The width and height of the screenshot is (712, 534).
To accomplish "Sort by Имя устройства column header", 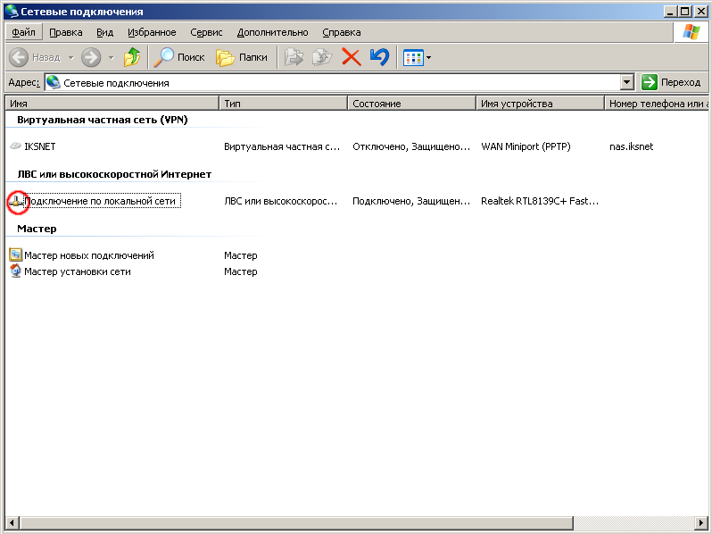I will pos(541,104).
